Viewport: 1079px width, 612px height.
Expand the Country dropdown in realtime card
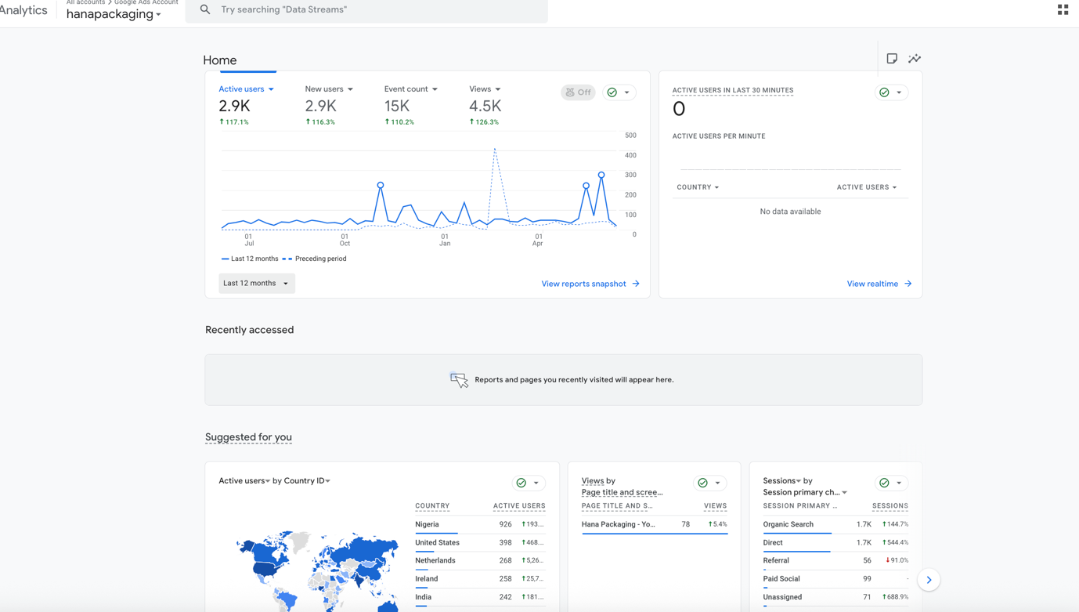coord(697,186)
